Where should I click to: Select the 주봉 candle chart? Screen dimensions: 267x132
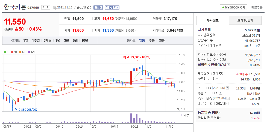(152, 41)
